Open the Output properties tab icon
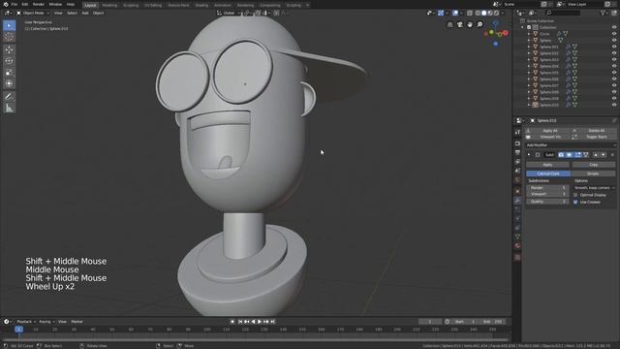 pos(517,153)
